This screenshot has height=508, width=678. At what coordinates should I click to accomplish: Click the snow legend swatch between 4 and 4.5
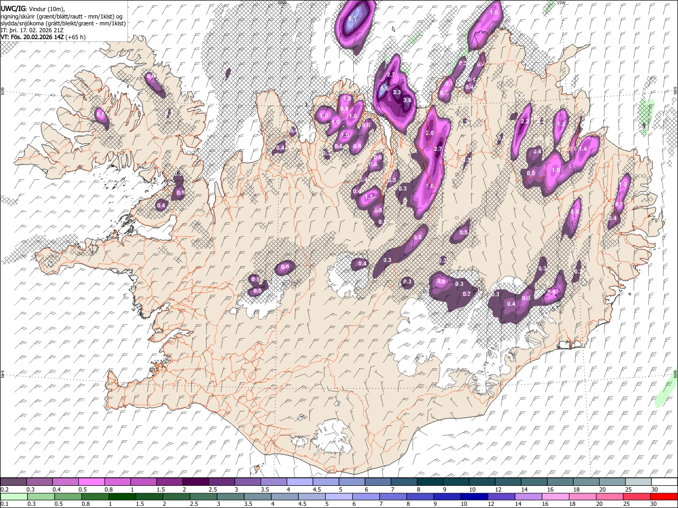coord(300,482)
